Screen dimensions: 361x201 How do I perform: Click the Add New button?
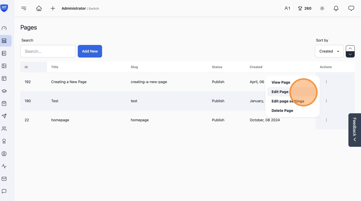(x=90, y=51)
